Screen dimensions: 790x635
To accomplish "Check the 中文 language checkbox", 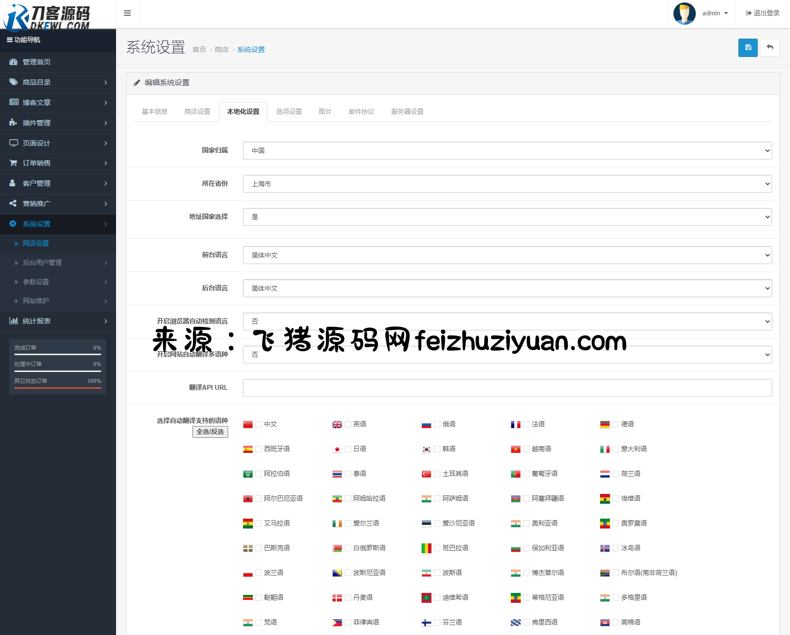I will (259, 424).
